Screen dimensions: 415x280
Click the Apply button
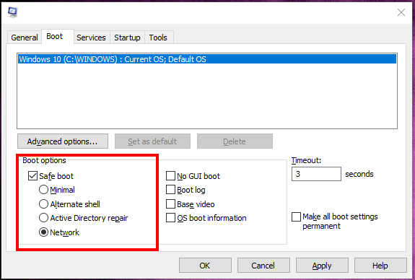(x=322, y=265)
